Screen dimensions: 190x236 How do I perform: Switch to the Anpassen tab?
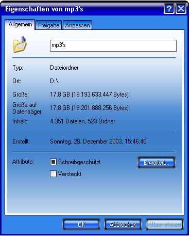pyautogui.click(x=77, y=25)
